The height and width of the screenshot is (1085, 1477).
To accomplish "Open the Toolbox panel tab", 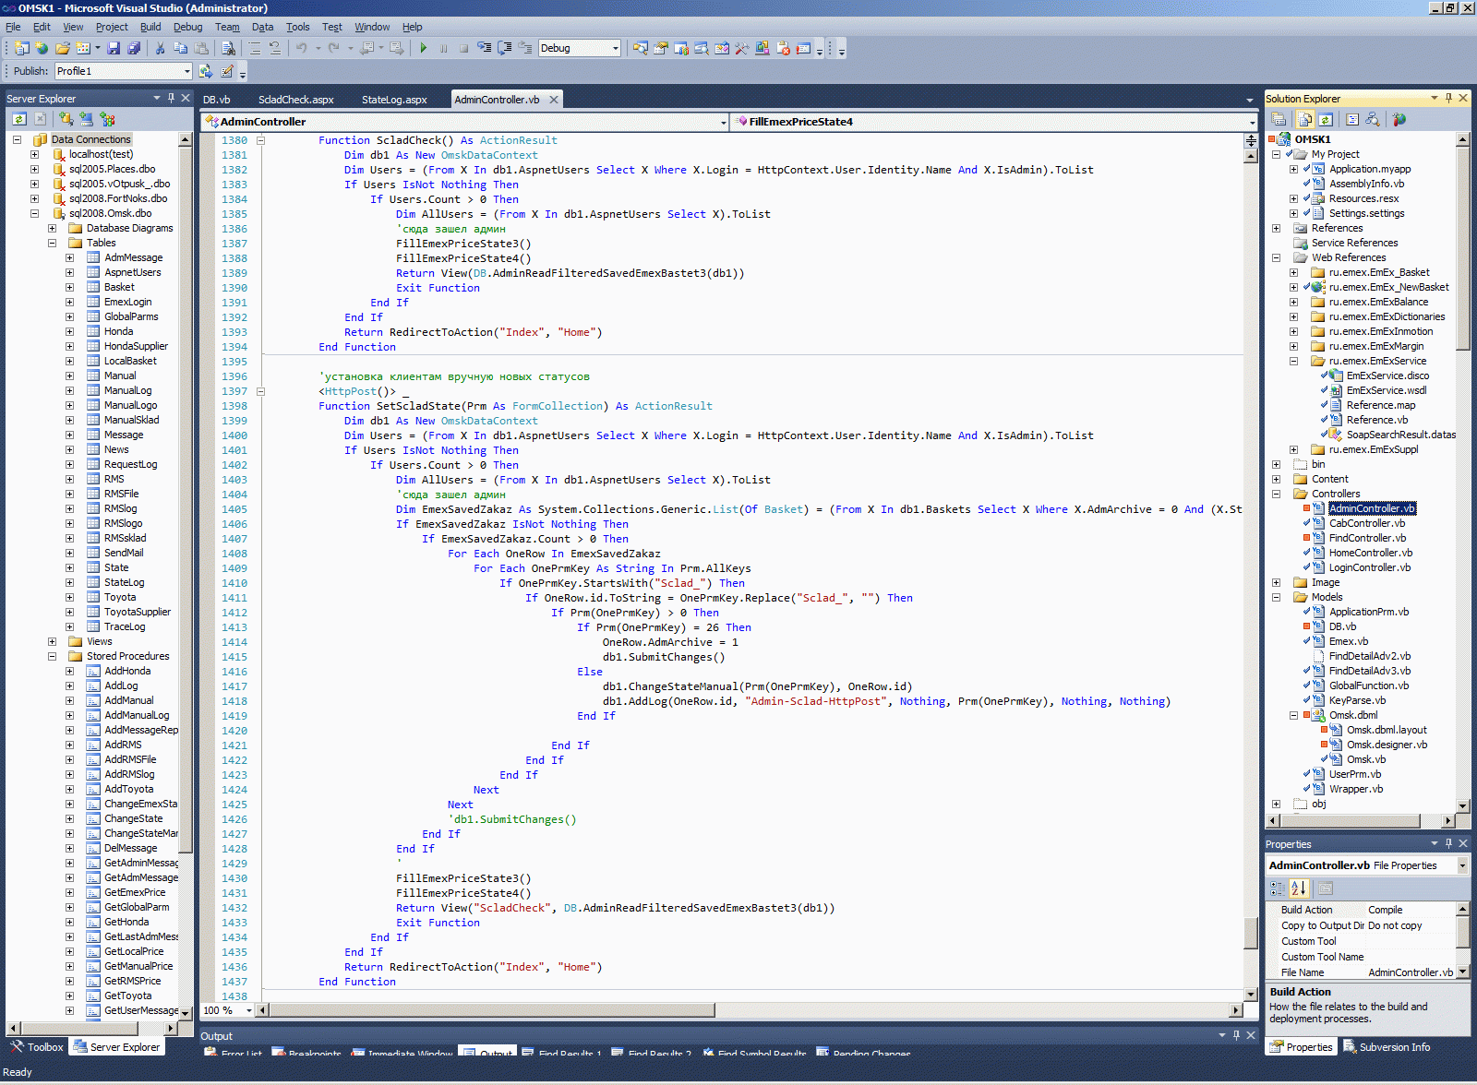I will tap(37, 1047).
